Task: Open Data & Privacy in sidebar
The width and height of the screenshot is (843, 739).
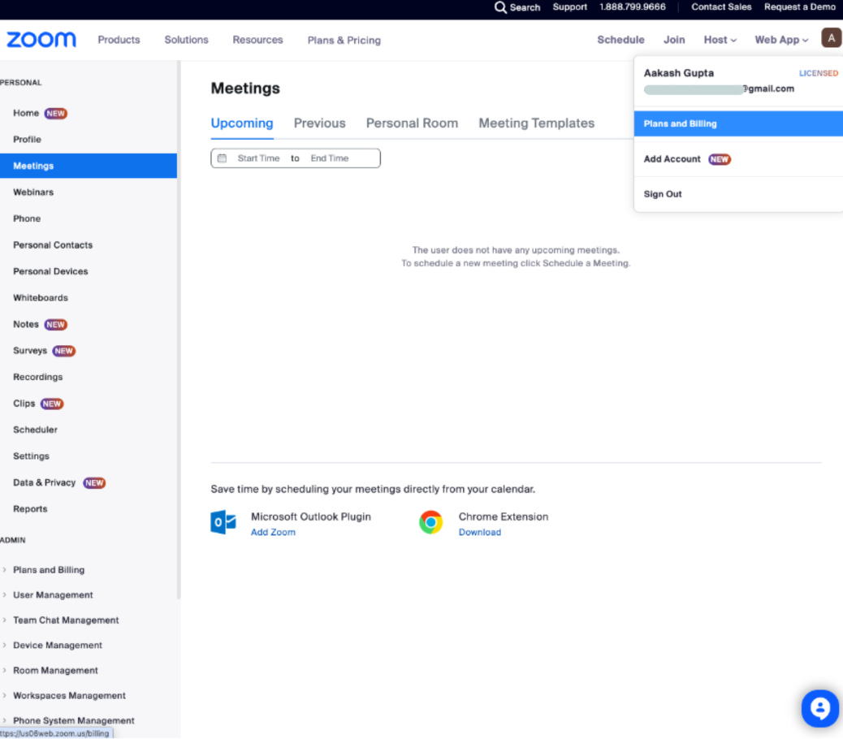Action: [44, 482]
